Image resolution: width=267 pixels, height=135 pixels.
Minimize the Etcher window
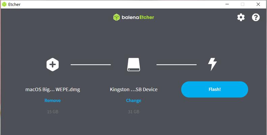(x=227, y=4)
